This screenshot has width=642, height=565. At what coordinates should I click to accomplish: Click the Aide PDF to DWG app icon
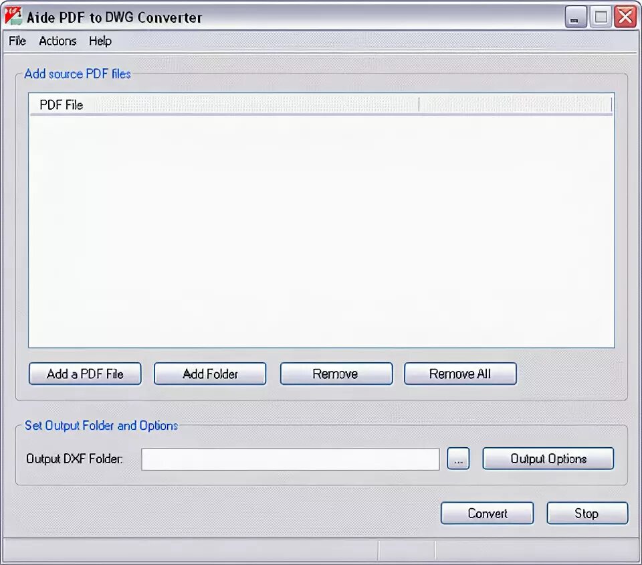(x=13, y=16)
